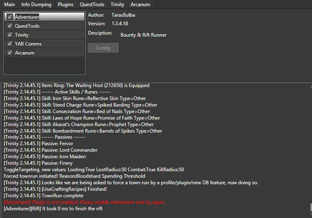The width and height of the screenshot is (312, 218).
Task: Toggle the Arcanum plugin checkbox
Action: (x=10, y=52)
